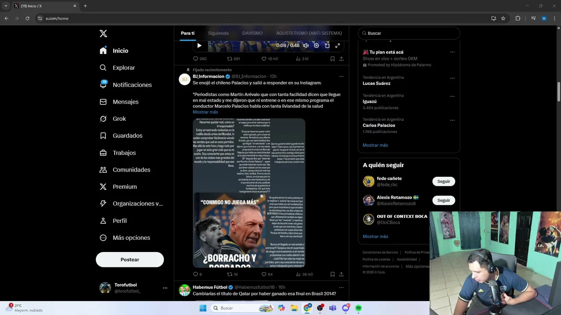Expand the video to fullscreen
The image size is (561, 315).
tap(337, 45)
